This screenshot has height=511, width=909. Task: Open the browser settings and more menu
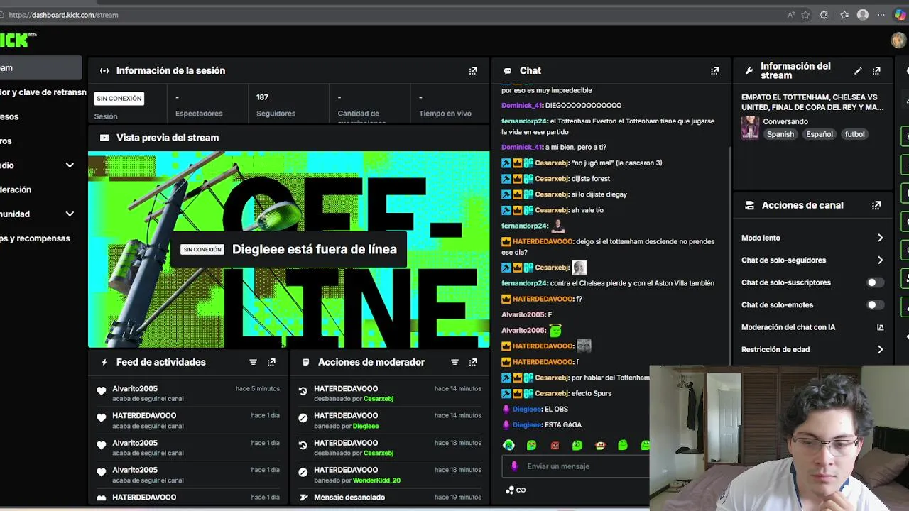pos(881,15)
